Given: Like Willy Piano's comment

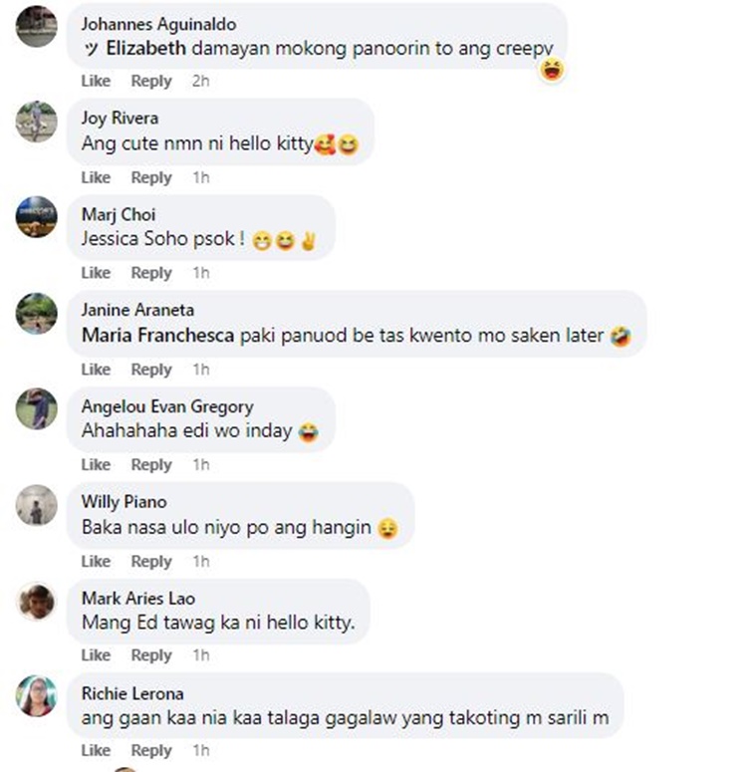Looking at the screenshot, I should pyautogui.click(x=96, y=561).
